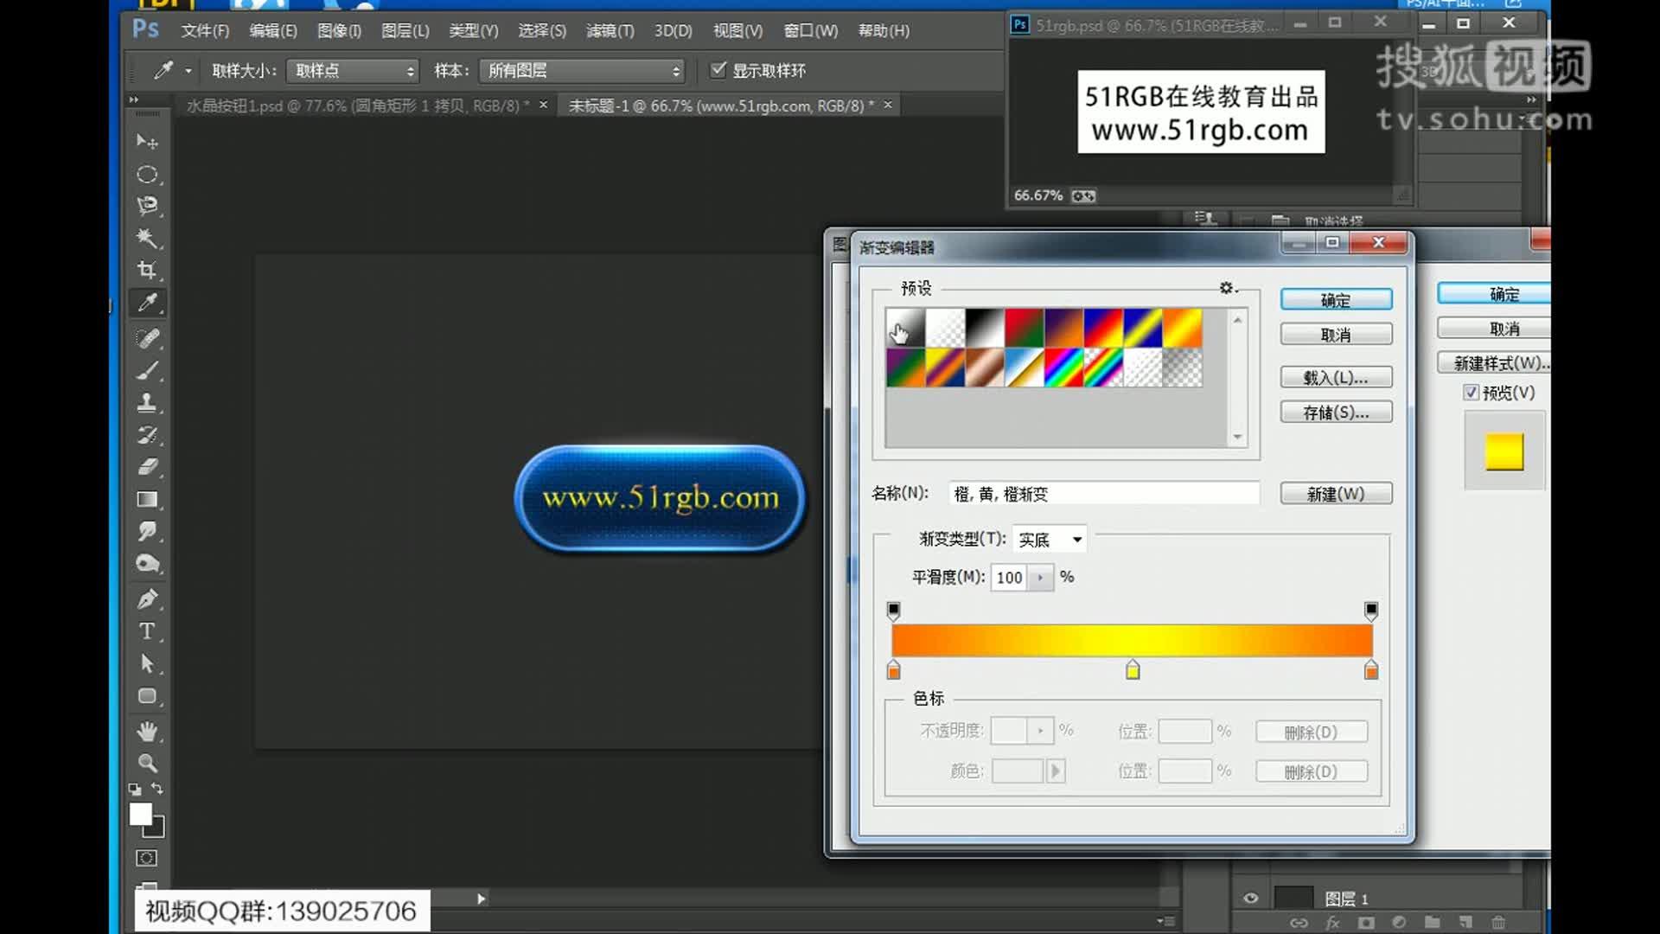Select the Healing Brush tool

[148, 337]
